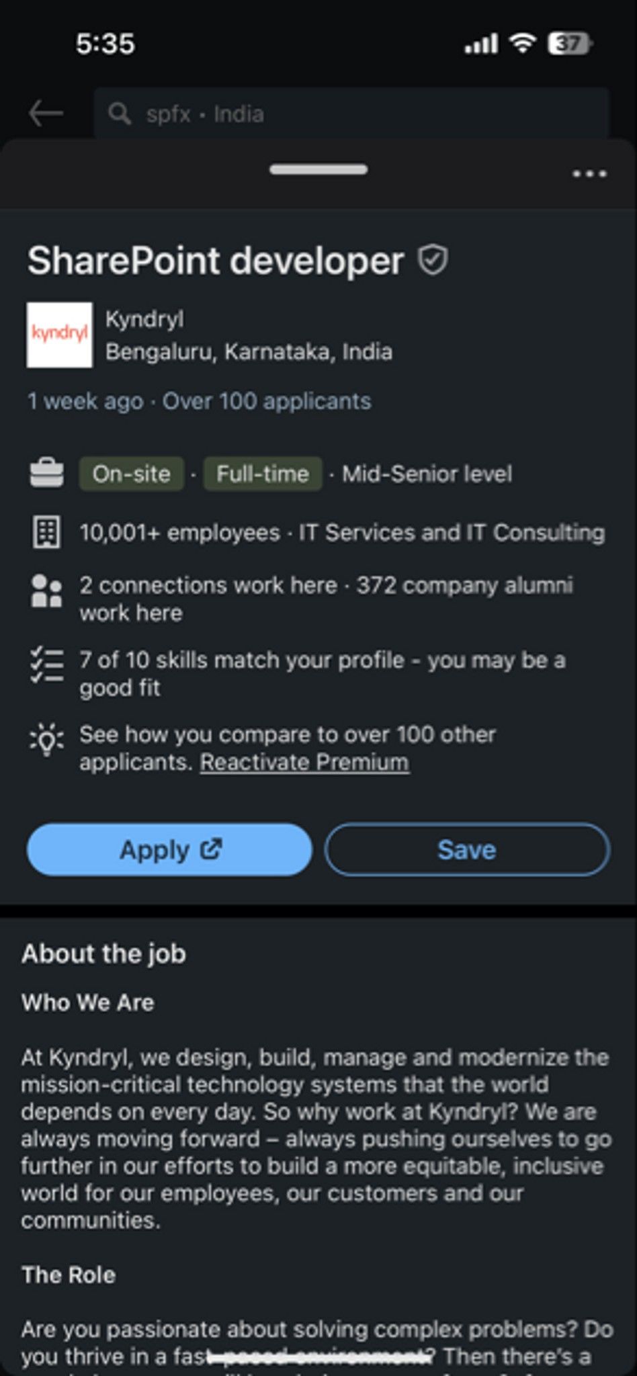The height and width of the screenshot is (1376, 637).
Task: Tap the back arrow icon
Action: click(x=46, y=114)
